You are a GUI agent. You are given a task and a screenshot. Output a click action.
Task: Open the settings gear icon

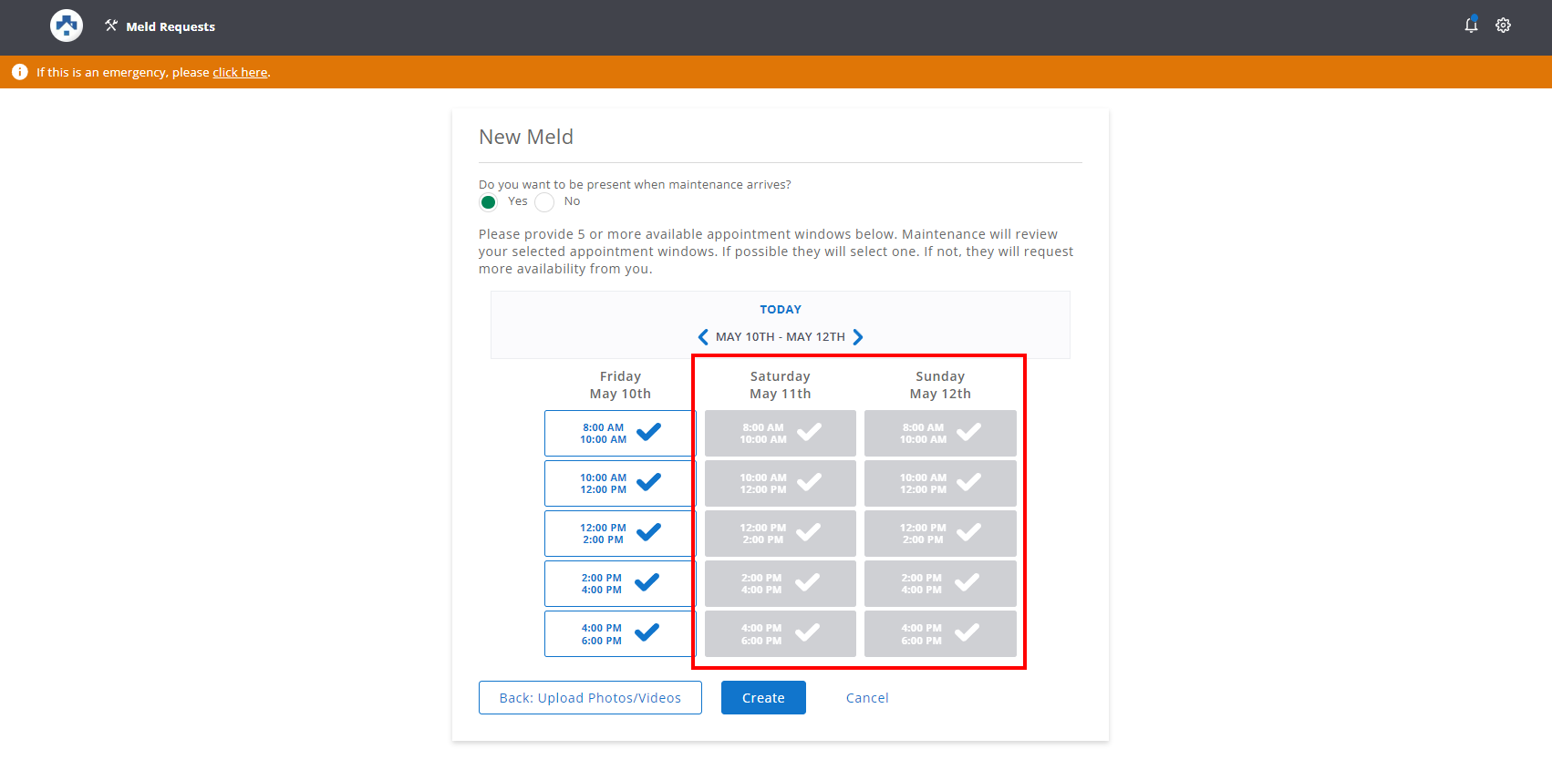click(1504, 26)
